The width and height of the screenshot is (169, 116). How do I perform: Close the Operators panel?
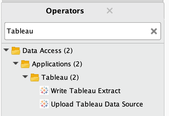(110, 11)
